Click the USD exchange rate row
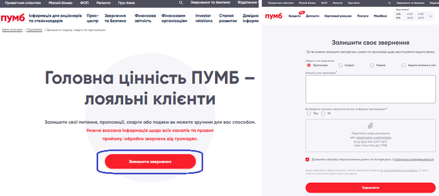 (410, 14)
